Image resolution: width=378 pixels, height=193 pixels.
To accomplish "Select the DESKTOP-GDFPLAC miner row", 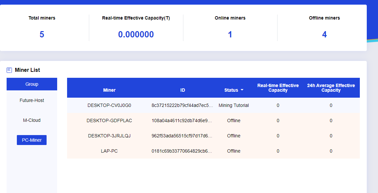I will tap(109, 121).
